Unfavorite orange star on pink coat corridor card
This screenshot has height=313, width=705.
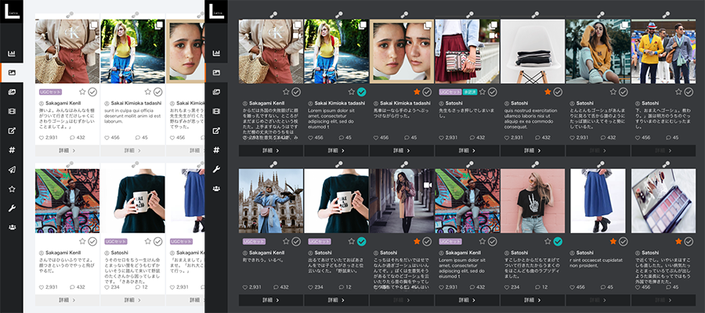(x=417, y=242)
